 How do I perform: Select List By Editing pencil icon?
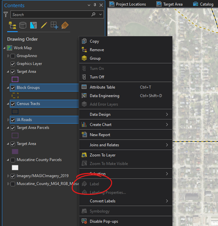44,25
